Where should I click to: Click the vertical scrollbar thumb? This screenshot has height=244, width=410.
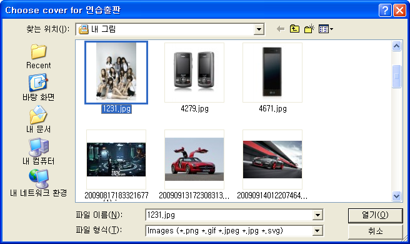point(396,76)
